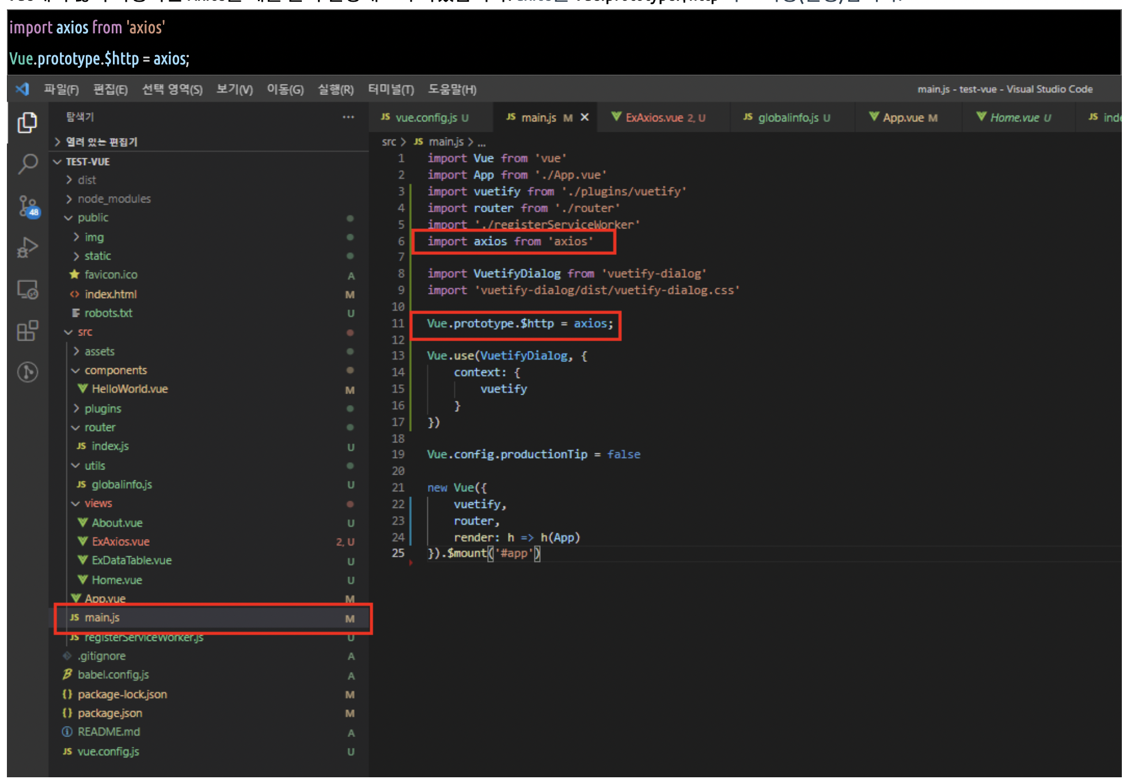Open the 터미널(T) menu
Image resolution: width=1123 pixels, height=779 pixels.
[x=391, y=89]
